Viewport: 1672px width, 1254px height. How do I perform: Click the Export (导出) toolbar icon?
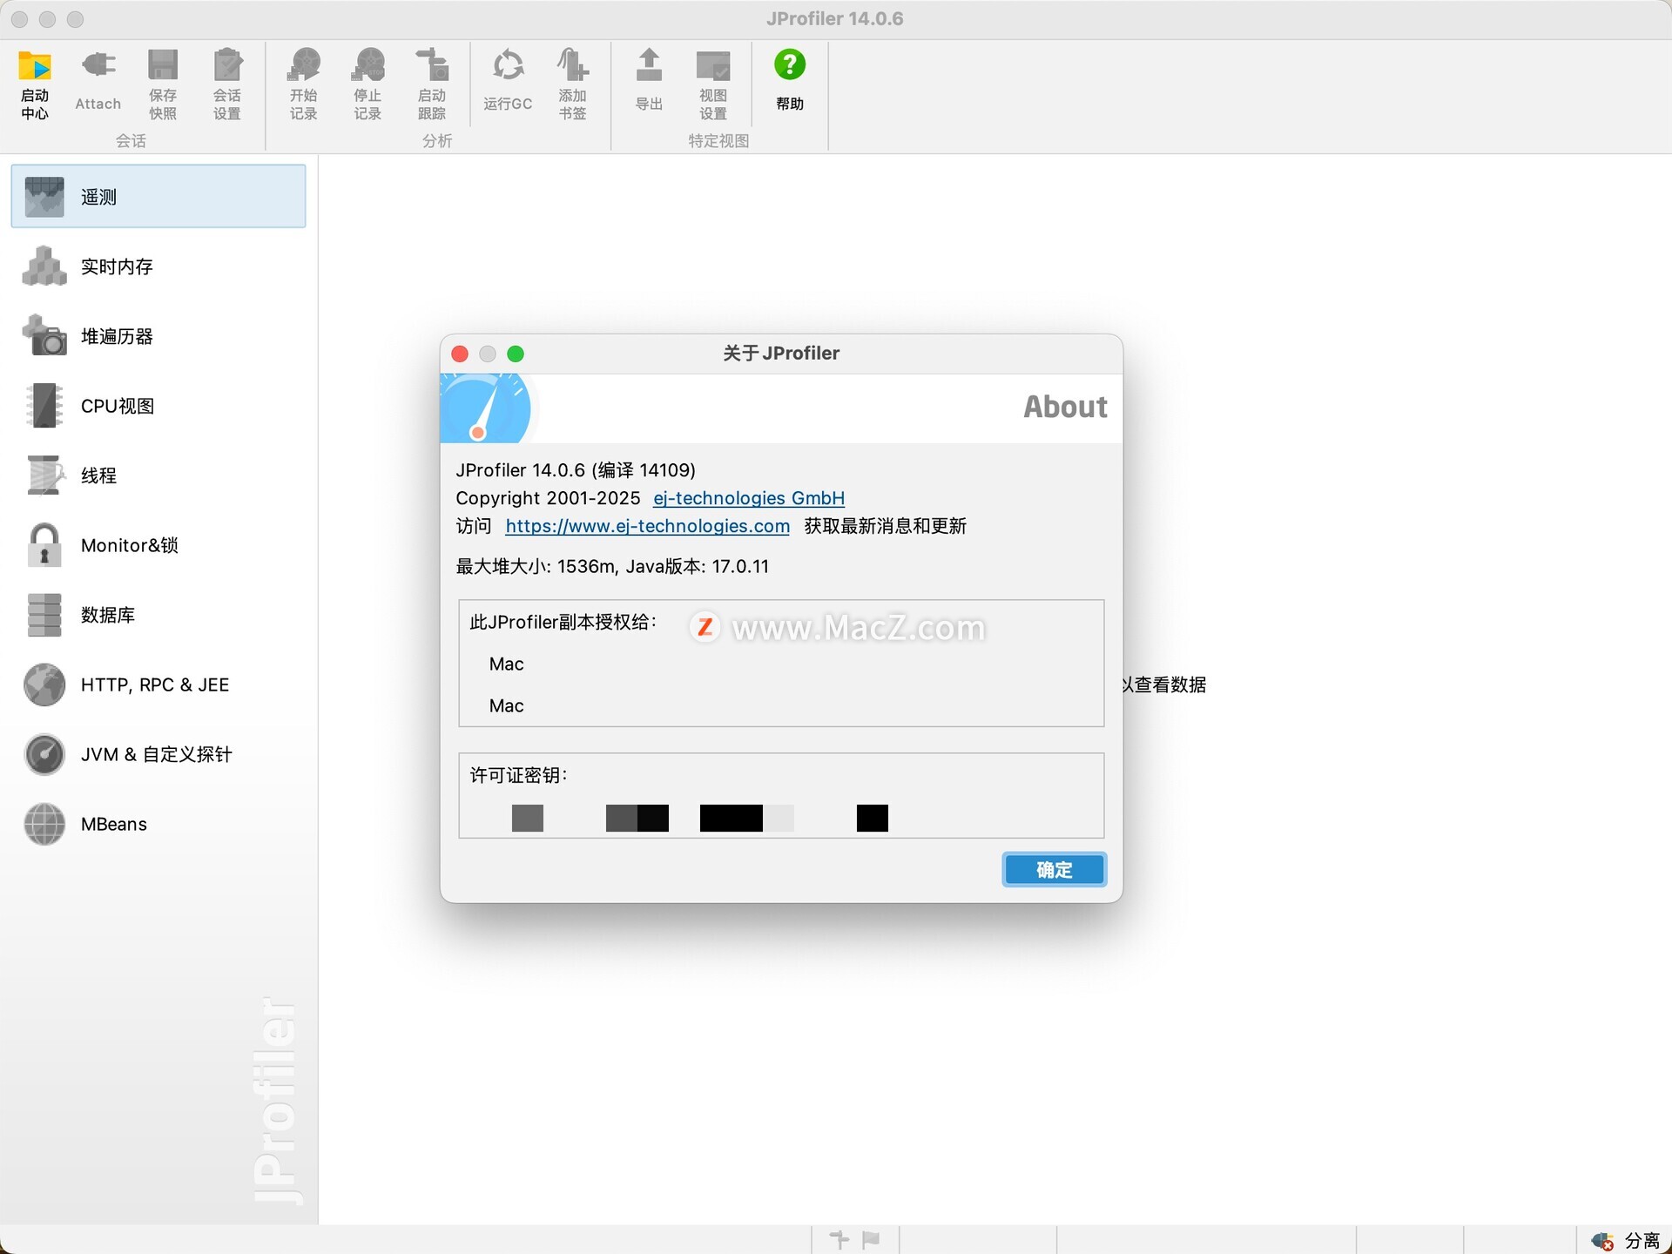[x=649, y=65]
